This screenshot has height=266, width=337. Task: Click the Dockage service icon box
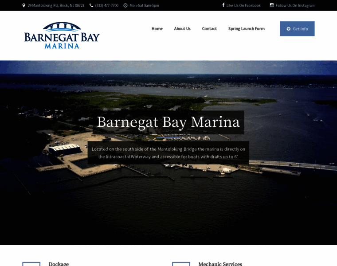tap(31, 264)
